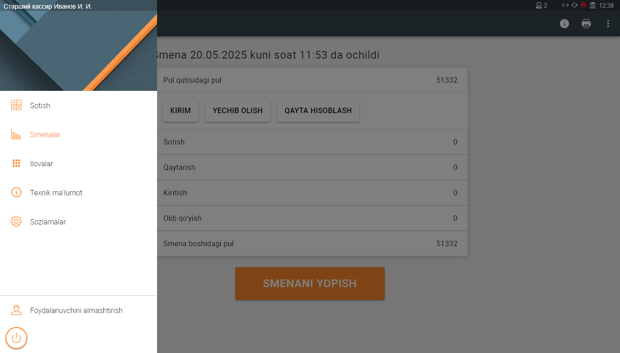Click the 'Smena boshidagi pul' row label
Screen dimensions: 620x353
(x=198, y=244)
